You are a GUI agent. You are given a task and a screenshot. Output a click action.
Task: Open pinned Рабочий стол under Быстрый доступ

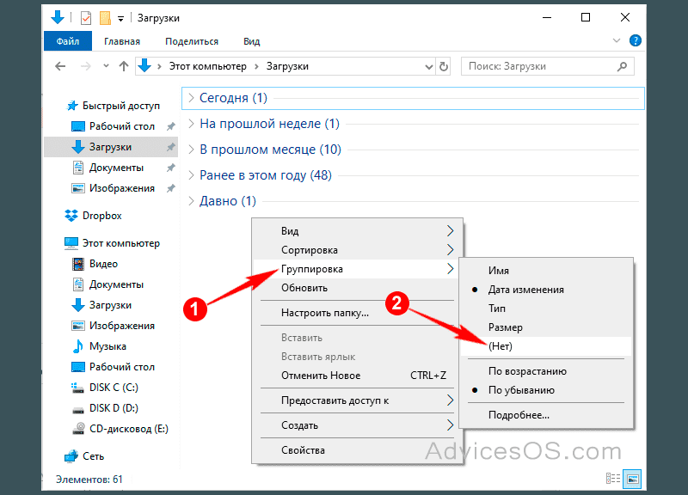[113, 126]
